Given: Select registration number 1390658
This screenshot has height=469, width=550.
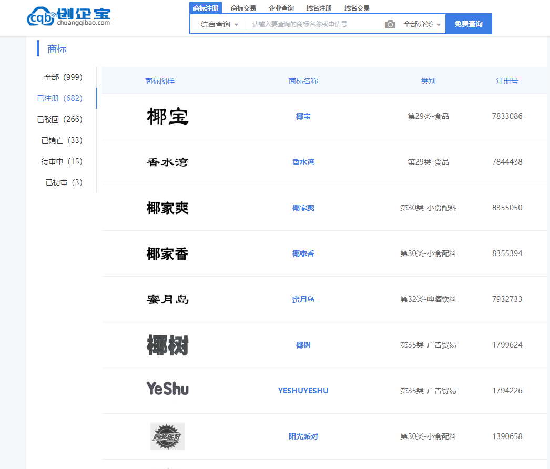Looking at the screenshot, I should 507,436.
